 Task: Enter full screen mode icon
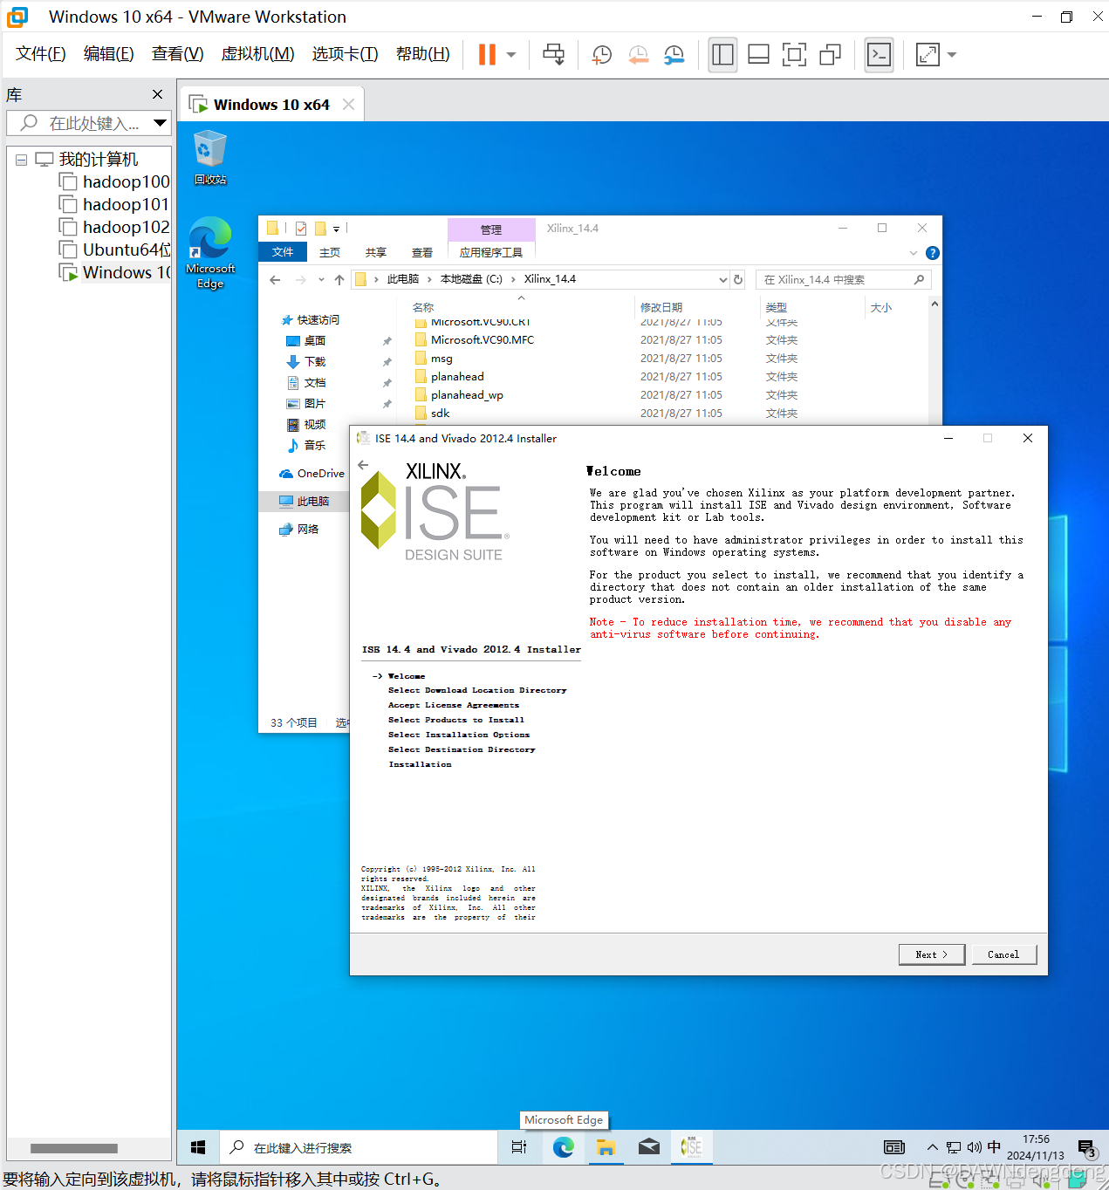794,54
